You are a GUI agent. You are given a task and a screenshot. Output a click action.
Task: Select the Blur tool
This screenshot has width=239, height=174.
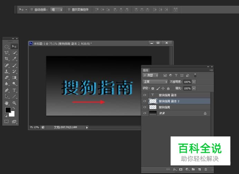tap(7, 84)
